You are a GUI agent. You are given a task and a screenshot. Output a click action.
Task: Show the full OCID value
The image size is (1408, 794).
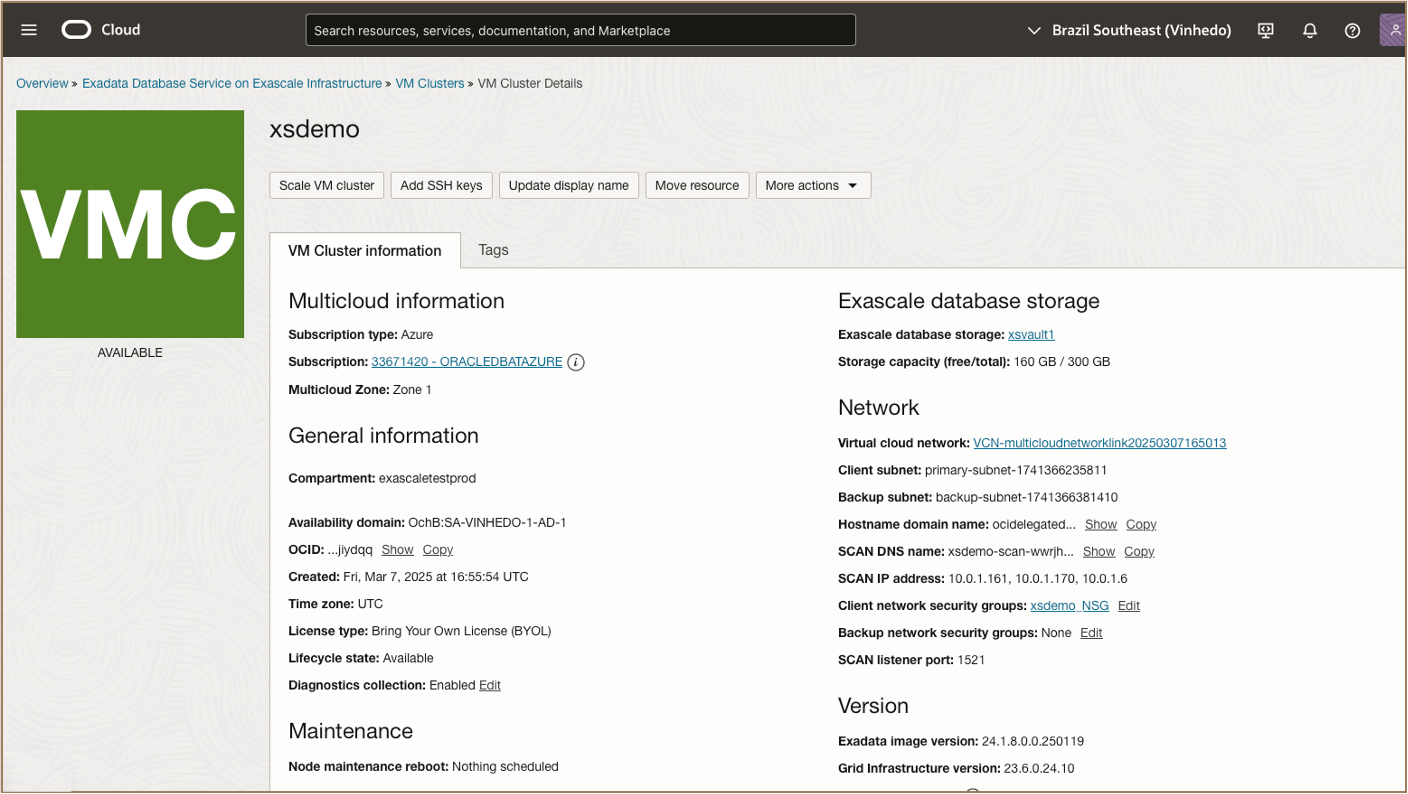[397, 549]
